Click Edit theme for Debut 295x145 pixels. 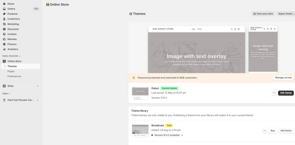tap(286, 93)
